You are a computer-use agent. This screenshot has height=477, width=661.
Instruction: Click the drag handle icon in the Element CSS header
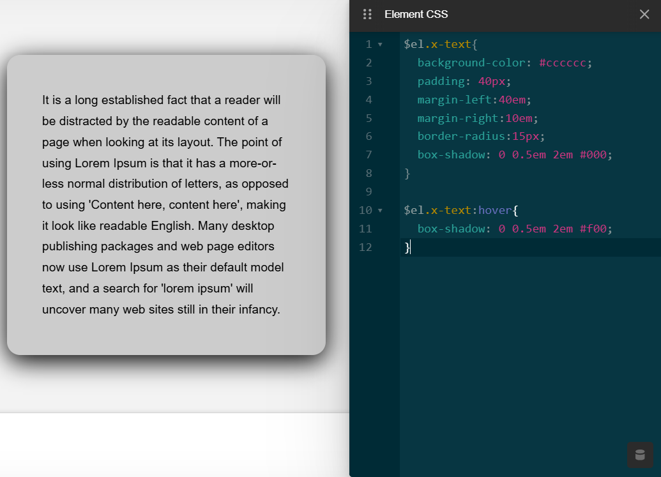[367, 14]
